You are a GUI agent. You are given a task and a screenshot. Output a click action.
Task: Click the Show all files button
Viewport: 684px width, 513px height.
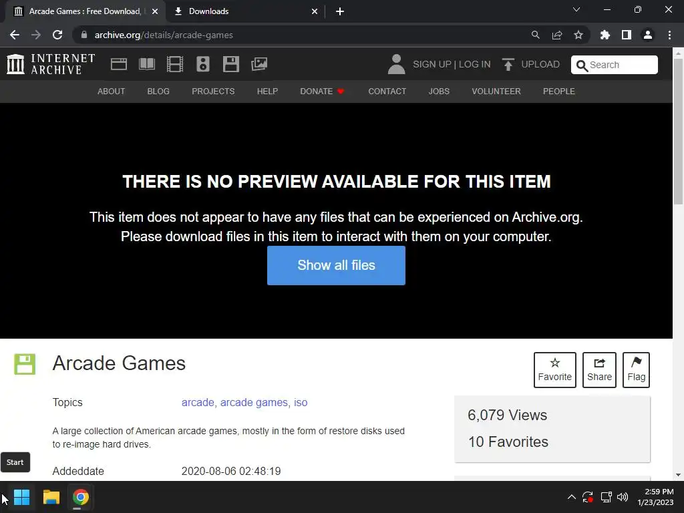pos(336,265)
